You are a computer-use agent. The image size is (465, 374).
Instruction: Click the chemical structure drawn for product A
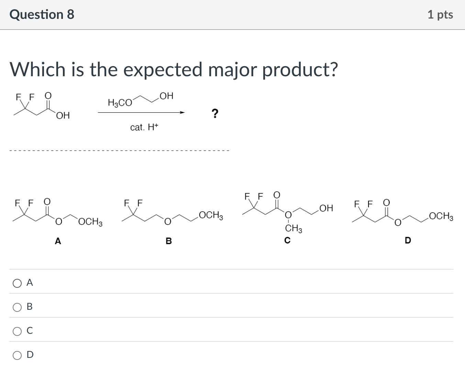(x=58, y=213)
